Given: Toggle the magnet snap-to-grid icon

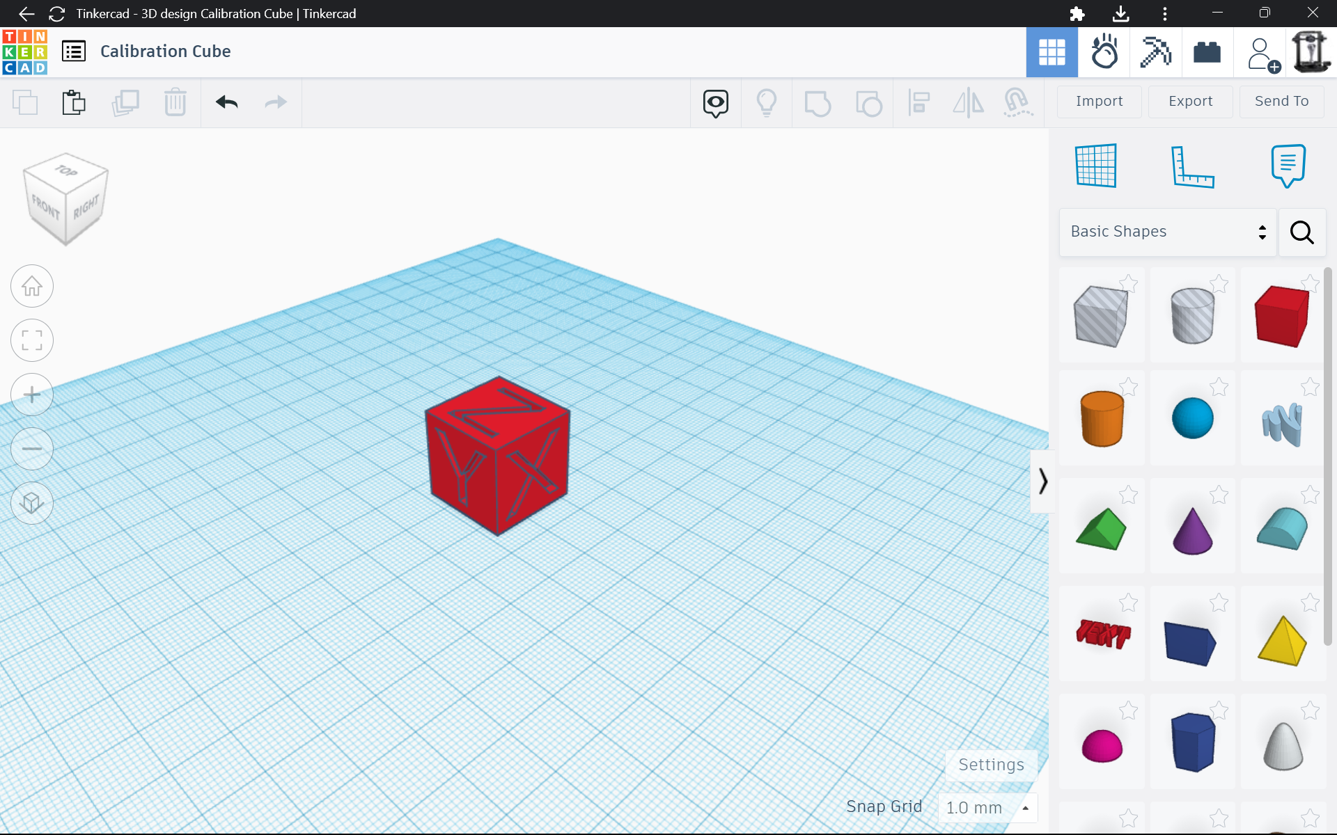Looking at the screenshot, I should pos(1017,102).
